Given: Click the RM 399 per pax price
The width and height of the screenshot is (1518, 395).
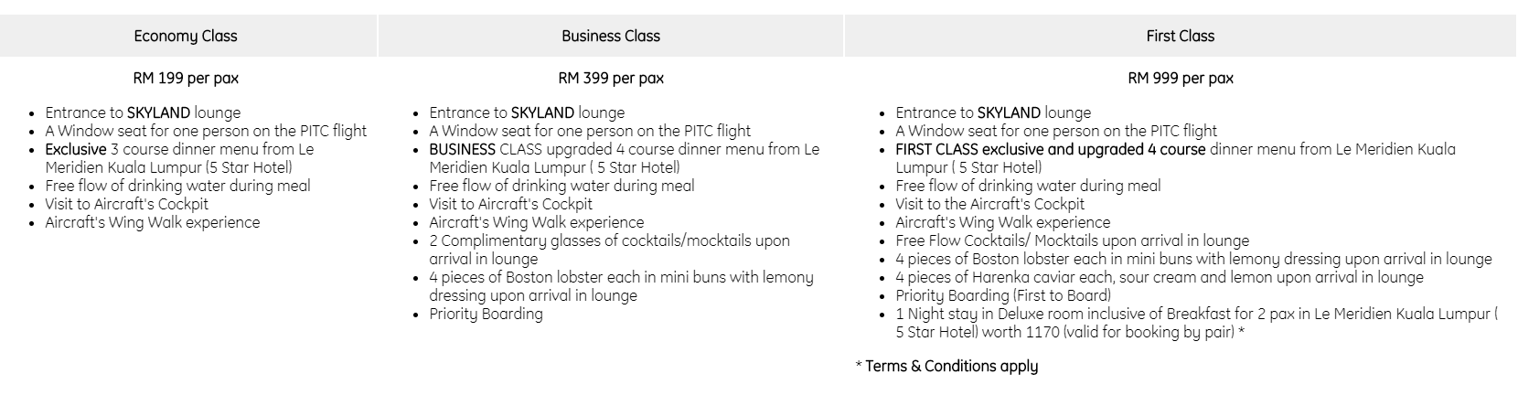Looking at the screenshot, I should (x=611, y=78).
